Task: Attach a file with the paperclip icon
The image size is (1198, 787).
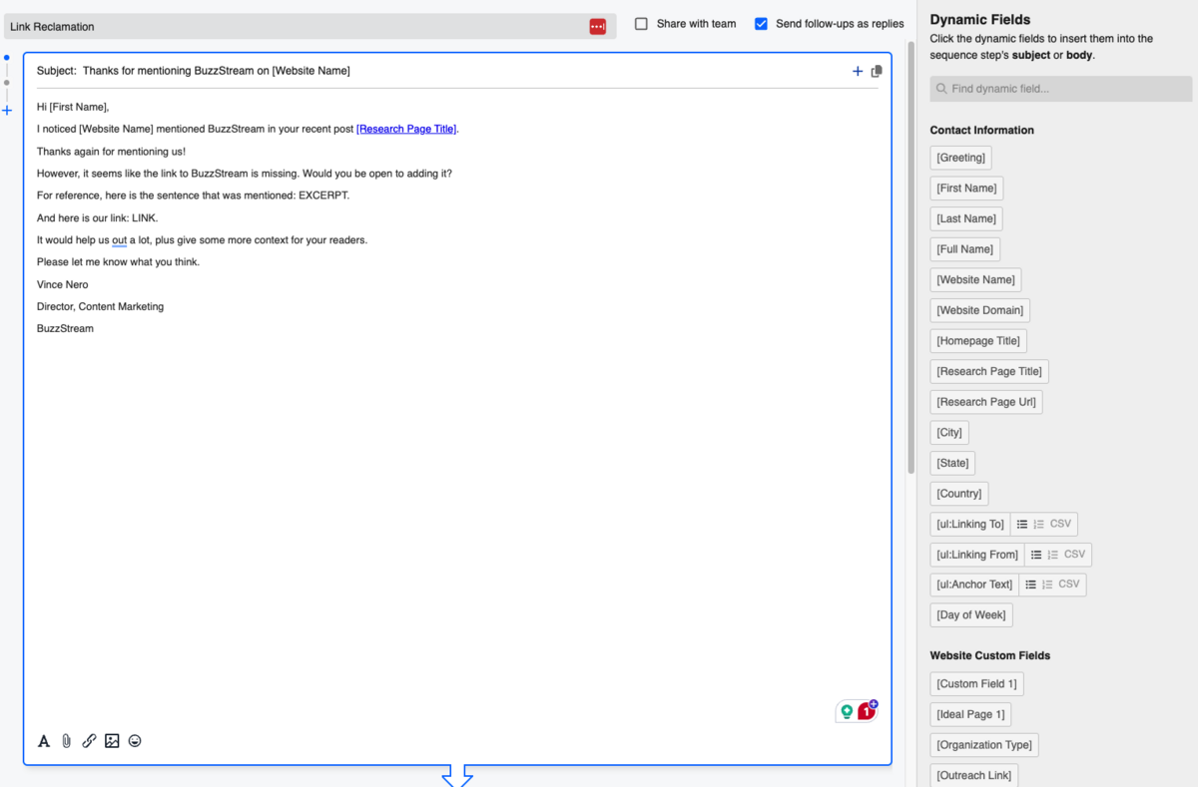Action: [66, 740]
